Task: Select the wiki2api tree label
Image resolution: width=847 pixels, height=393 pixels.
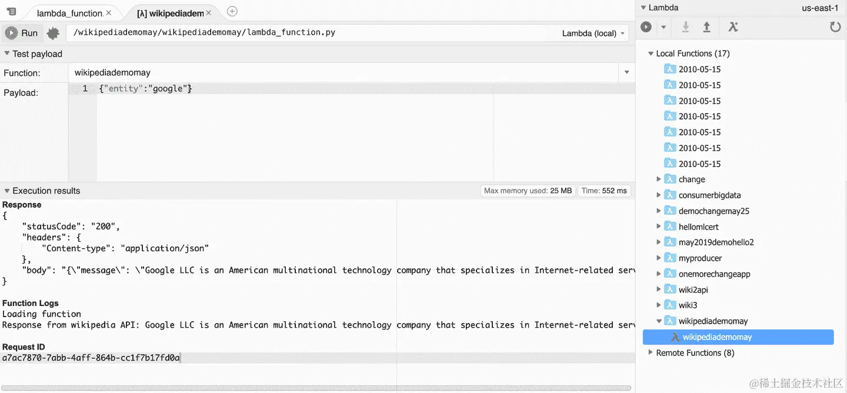Action: point(693,289)
